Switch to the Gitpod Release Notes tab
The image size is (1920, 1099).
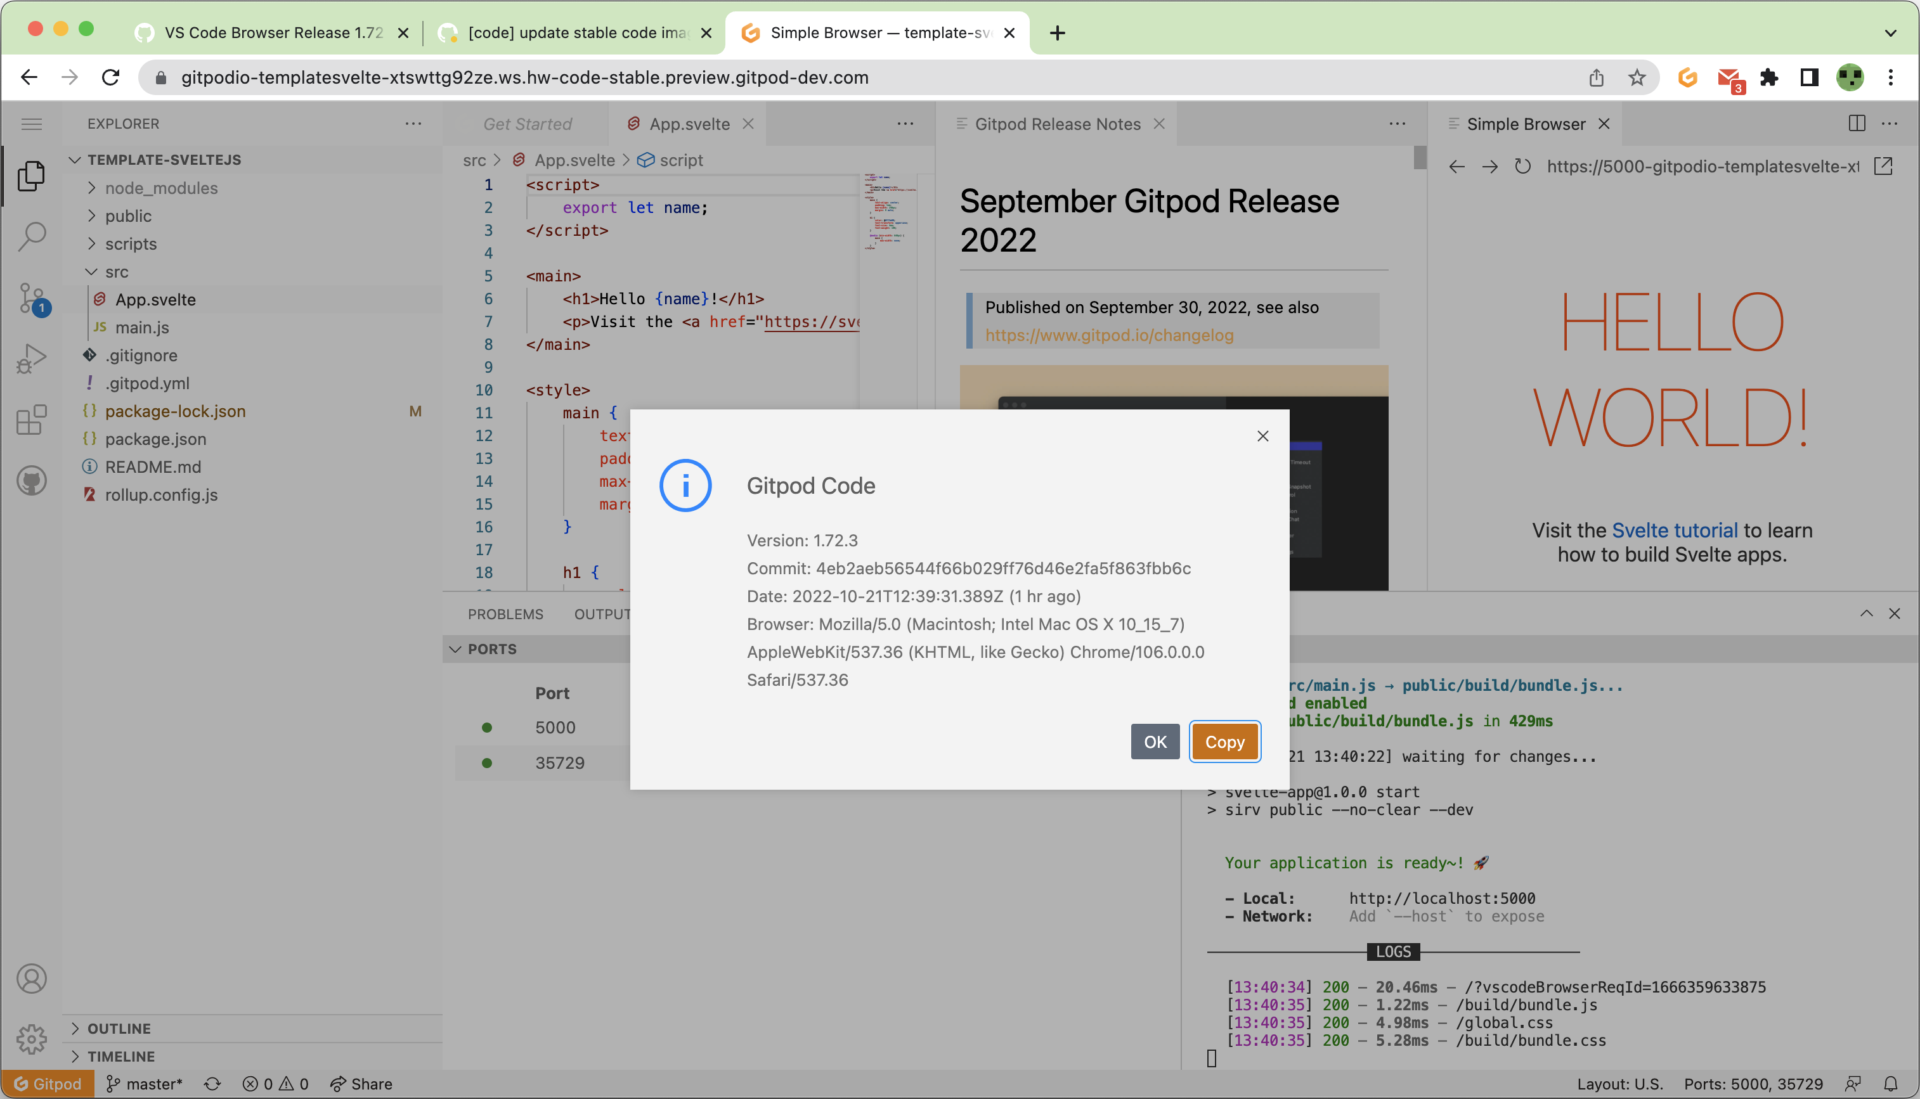(1057, 124)
